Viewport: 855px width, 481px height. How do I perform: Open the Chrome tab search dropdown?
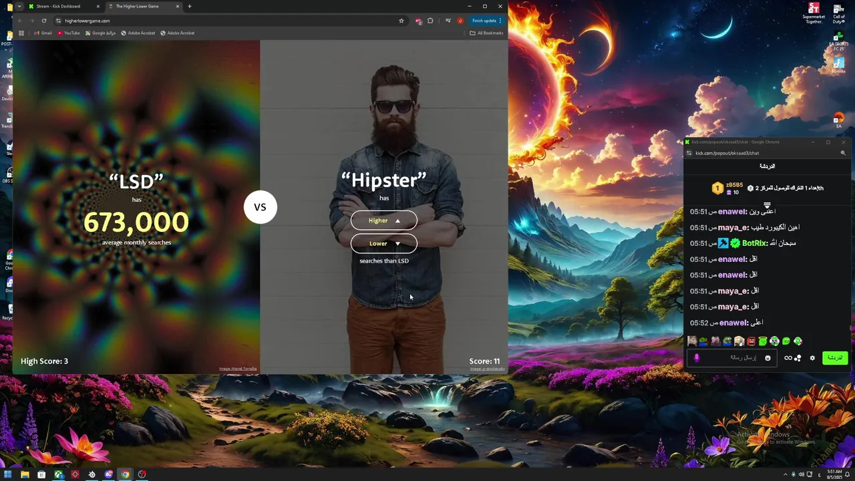[19, 6]
